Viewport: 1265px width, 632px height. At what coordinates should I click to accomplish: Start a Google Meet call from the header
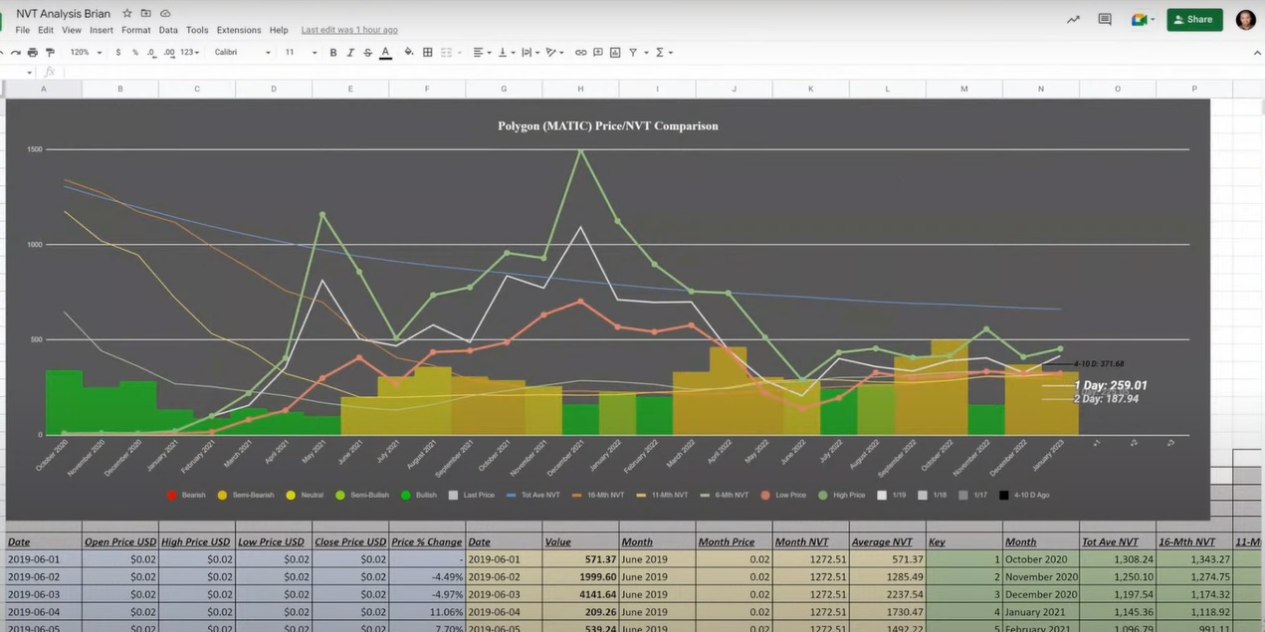(x=1141, y=19)
